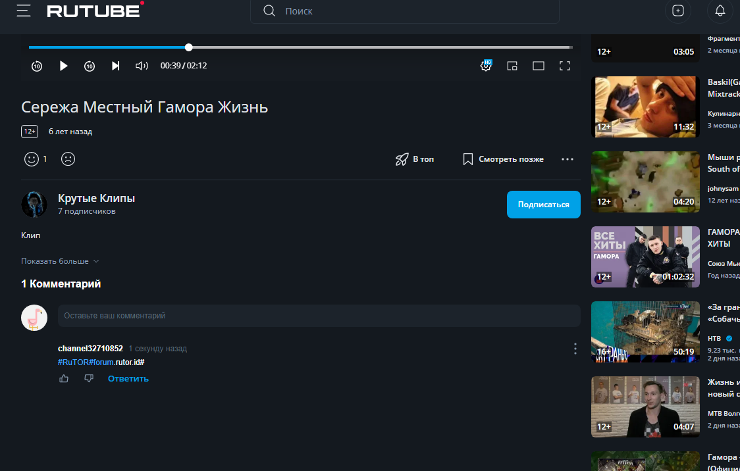Image resolution: width=740 pixels, height=471 pixels.
Task: Click your flamingo profile avatar
Action: 34,318
